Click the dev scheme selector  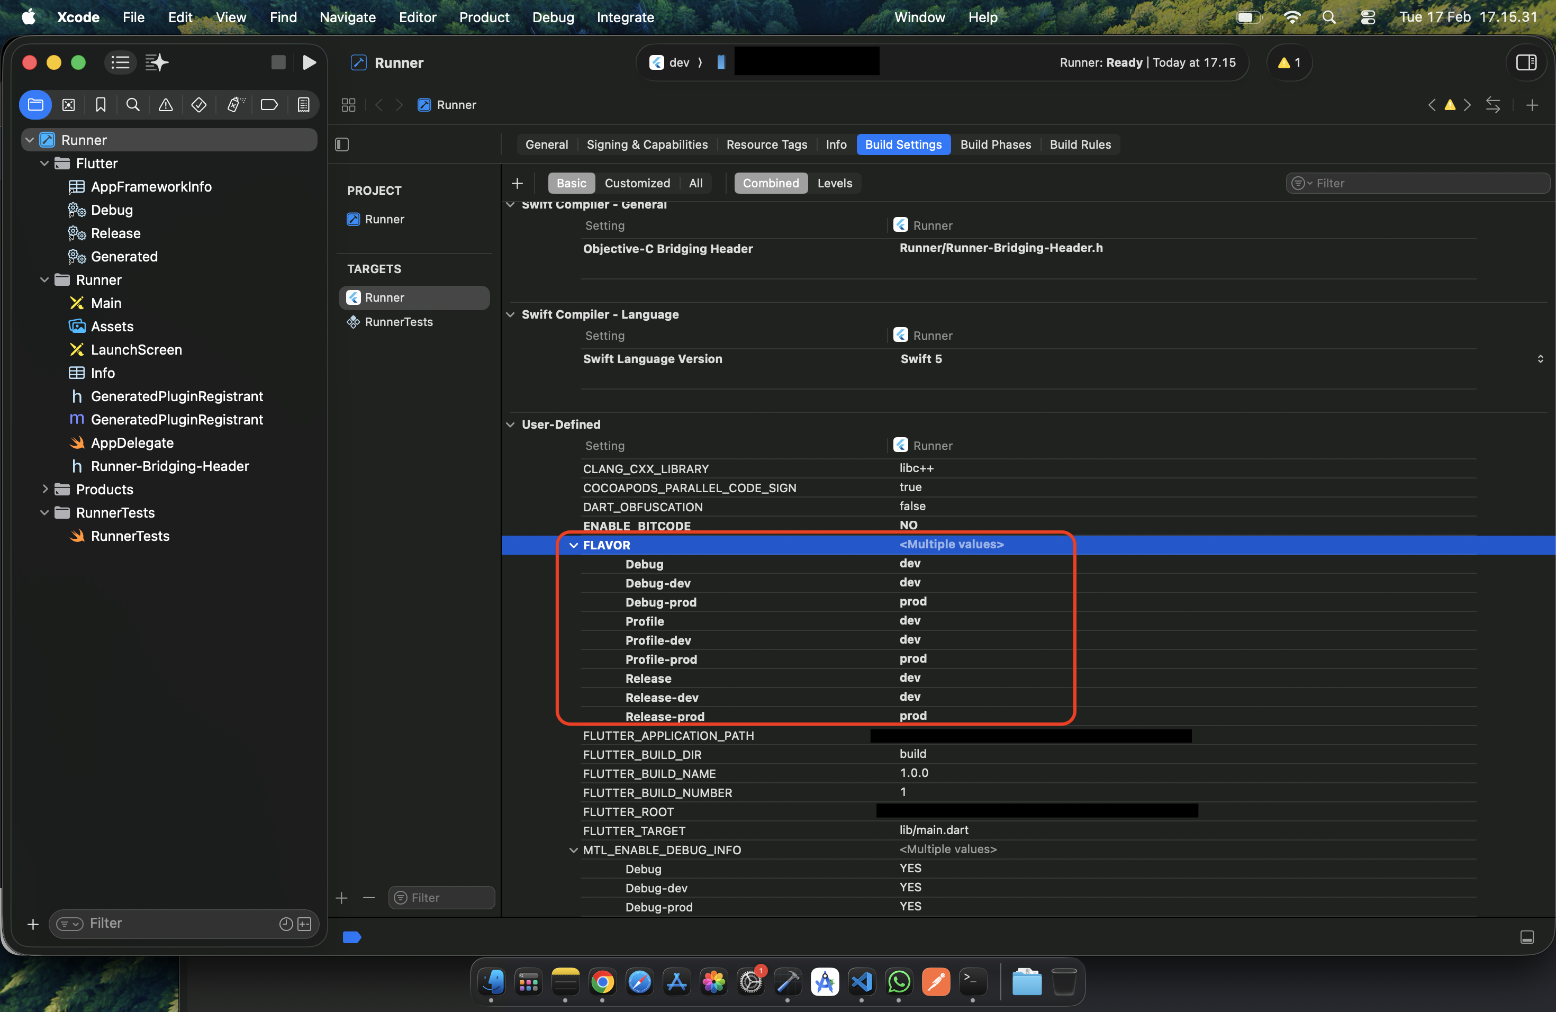tap(677, 63)
